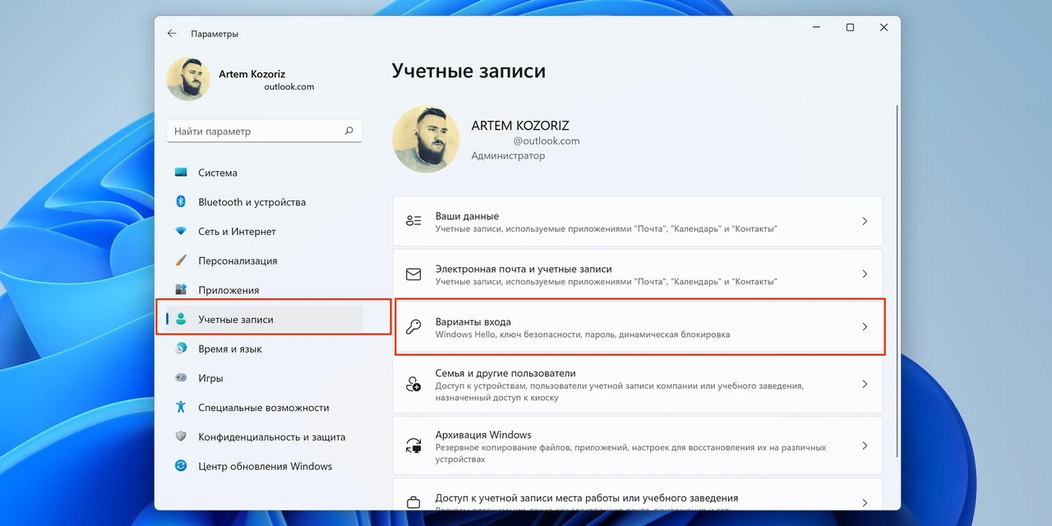Click the Параметры window title

coord(215,34)
